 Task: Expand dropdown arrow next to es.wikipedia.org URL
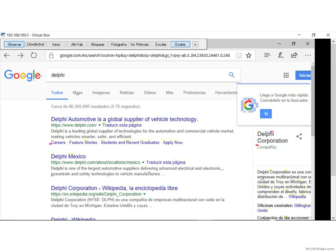(144, 194)
